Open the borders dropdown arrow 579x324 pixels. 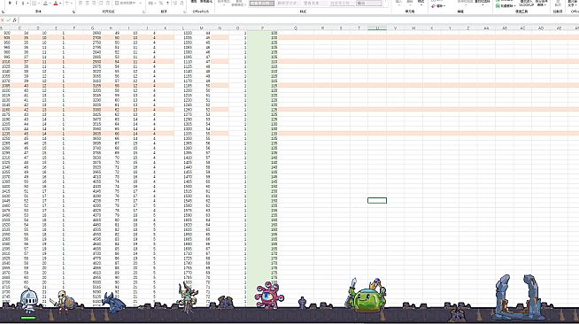point(39,4)
